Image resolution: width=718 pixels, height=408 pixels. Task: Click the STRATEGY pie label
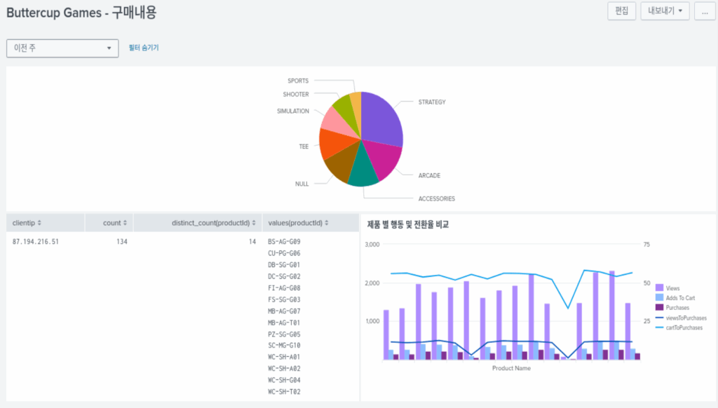(x=432, y=102)
